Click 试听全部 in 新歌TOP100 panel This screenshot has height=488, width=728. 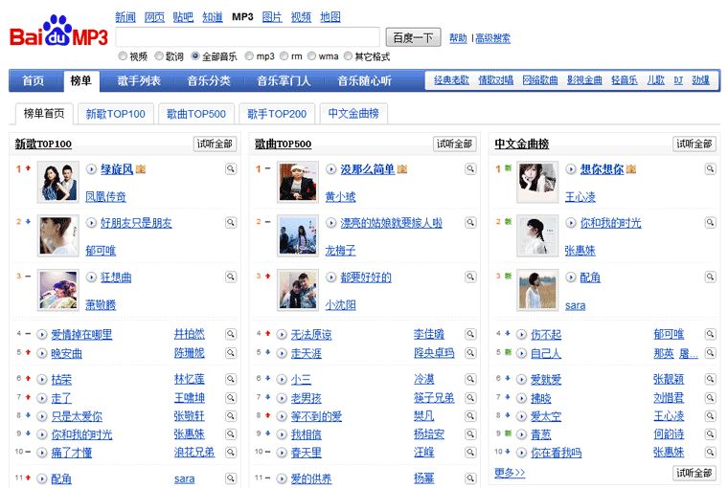tap(215, 144)
